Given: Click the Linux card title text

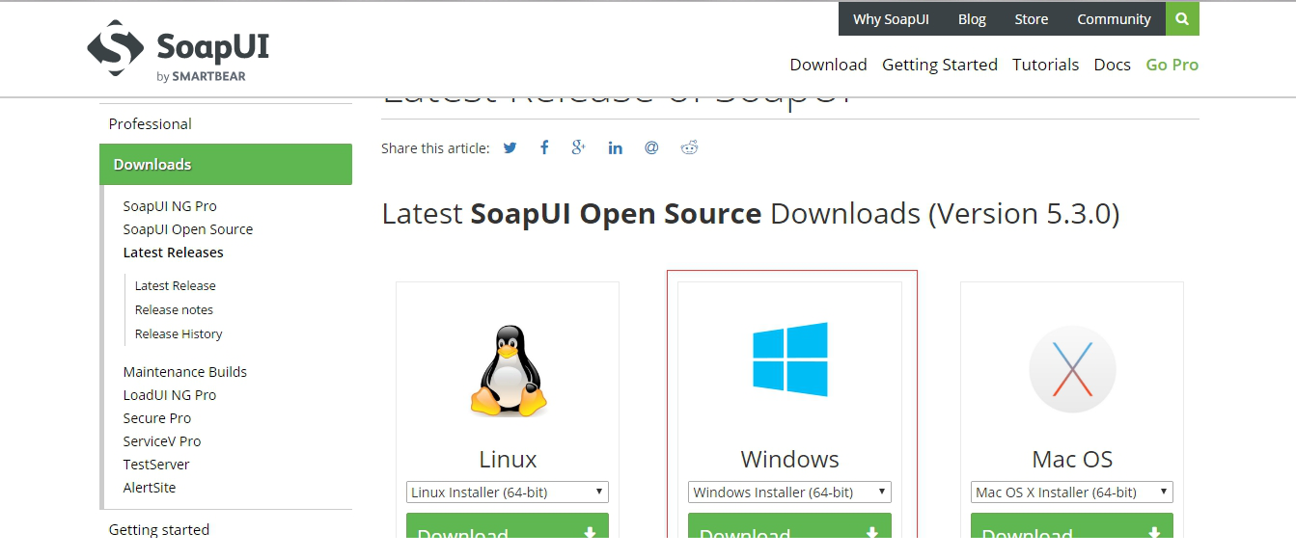Looking at the screenshot, I should pyautogui.click(x=508, y=459).
